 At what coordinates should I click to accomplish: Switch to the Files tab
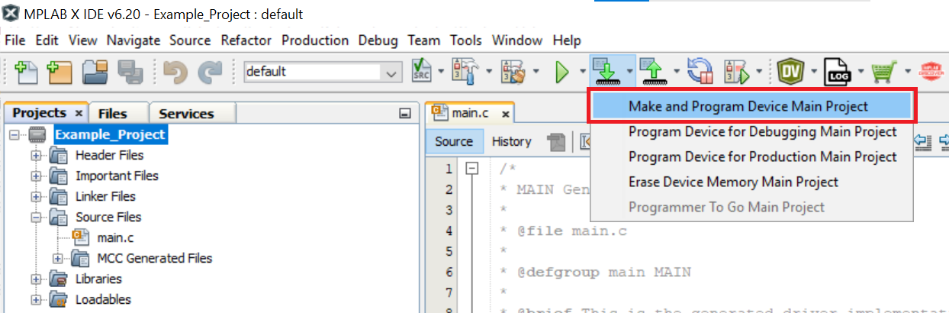tap(113, 114)
